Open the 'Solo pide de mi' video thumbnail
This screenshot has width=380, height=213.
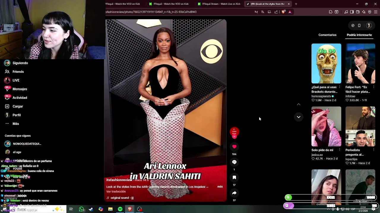tap(326, 126)
